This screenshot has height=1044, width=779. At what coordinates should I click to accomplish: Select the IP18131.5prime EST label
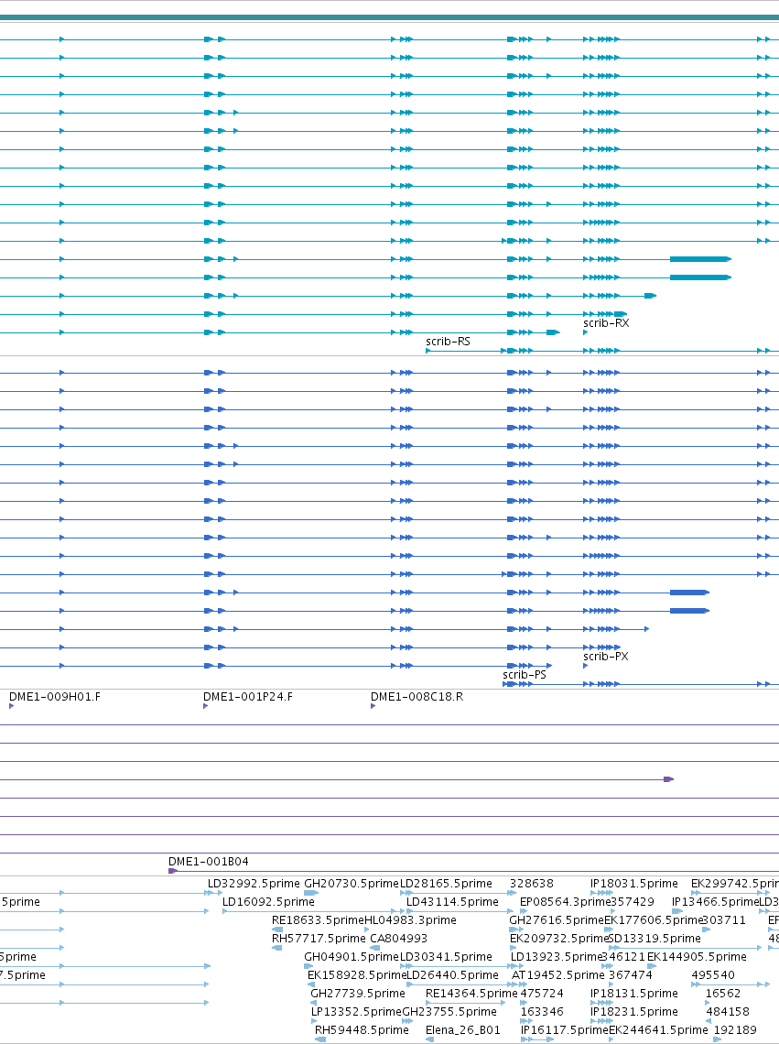click(633, 994)
